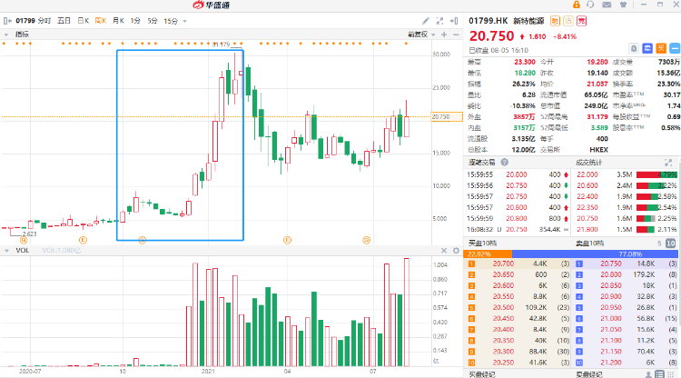Click the list view icon at bottom right
Viewport: 681px width, 378px height.
(659, 374)
